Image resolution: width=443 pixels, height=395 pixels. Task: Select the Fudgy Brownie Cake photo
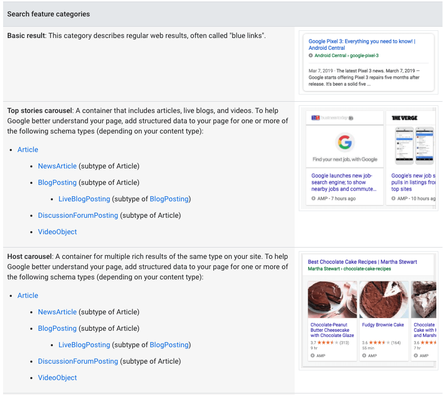coord(384,299)
